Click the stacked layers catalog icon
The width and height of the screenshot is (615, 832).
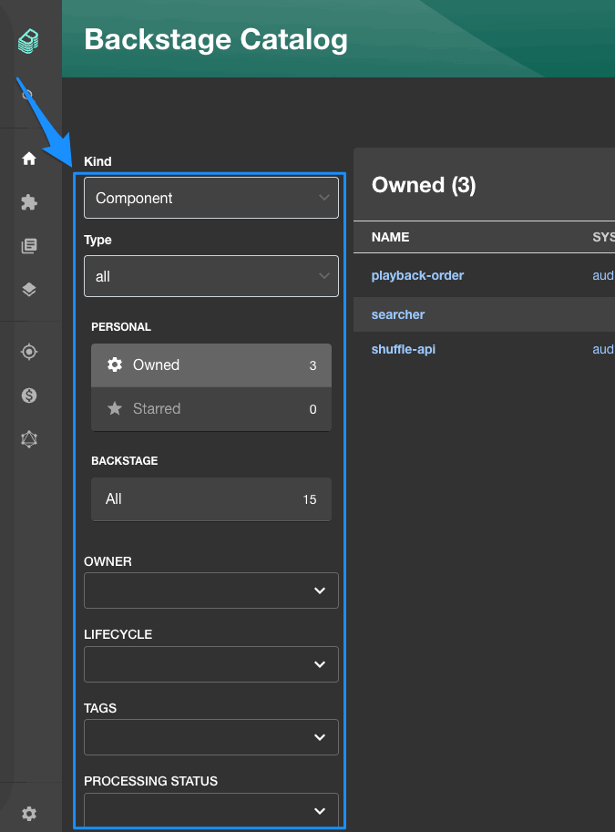pos(27,289)
